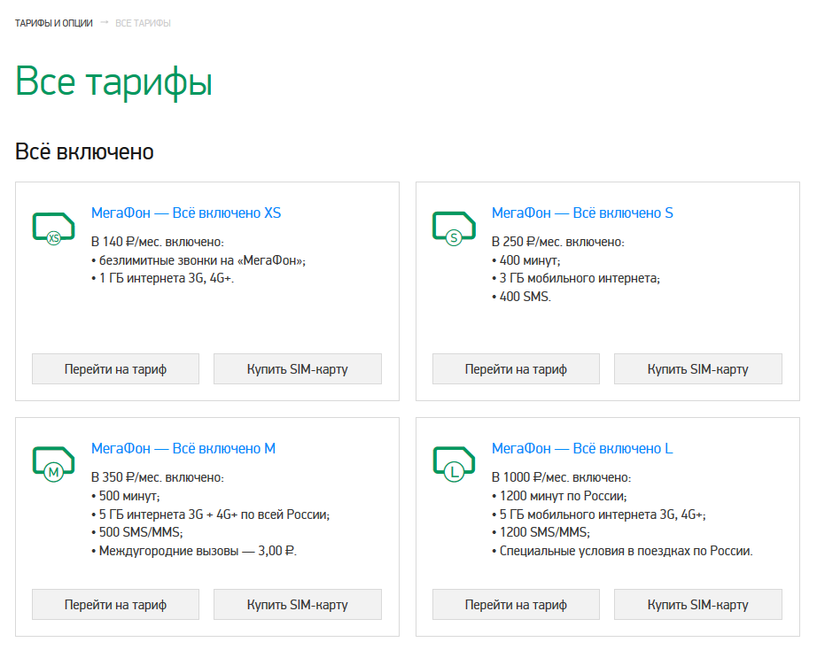Click «Перейти на тариф» for Всё включено XS
Viewport: 817px width, 650px height.
114,368
